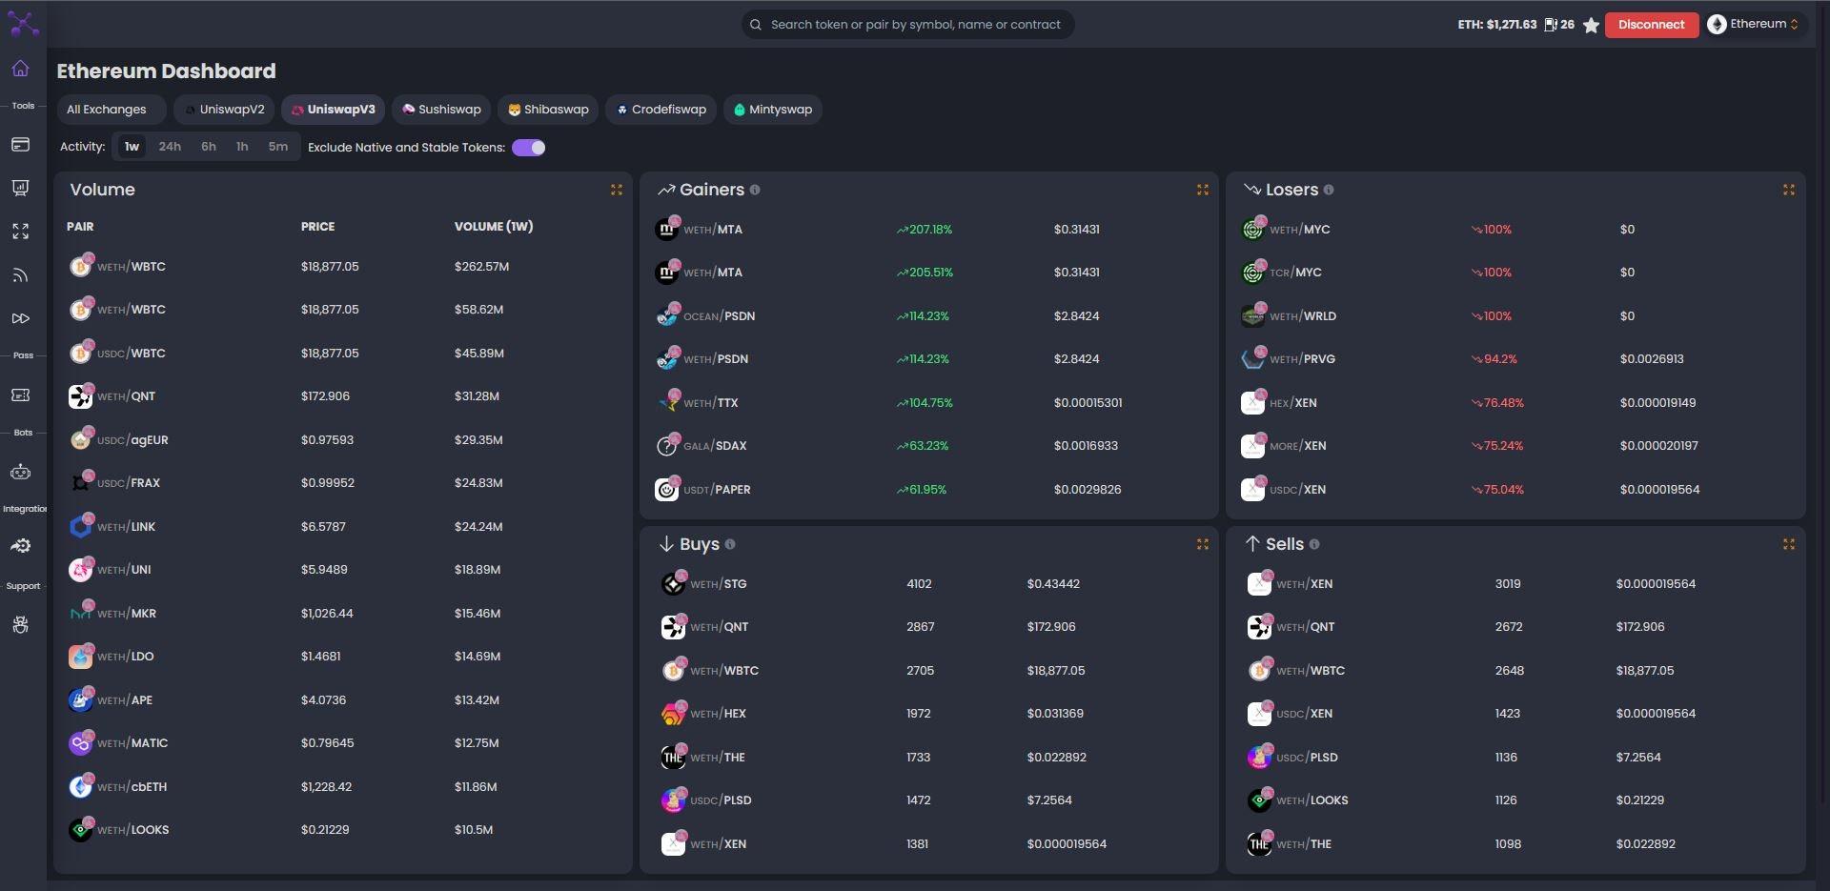This screenshot has height=891, width=1830.
Task: Click the app logo at top left
Action: (x=23, y=24)
